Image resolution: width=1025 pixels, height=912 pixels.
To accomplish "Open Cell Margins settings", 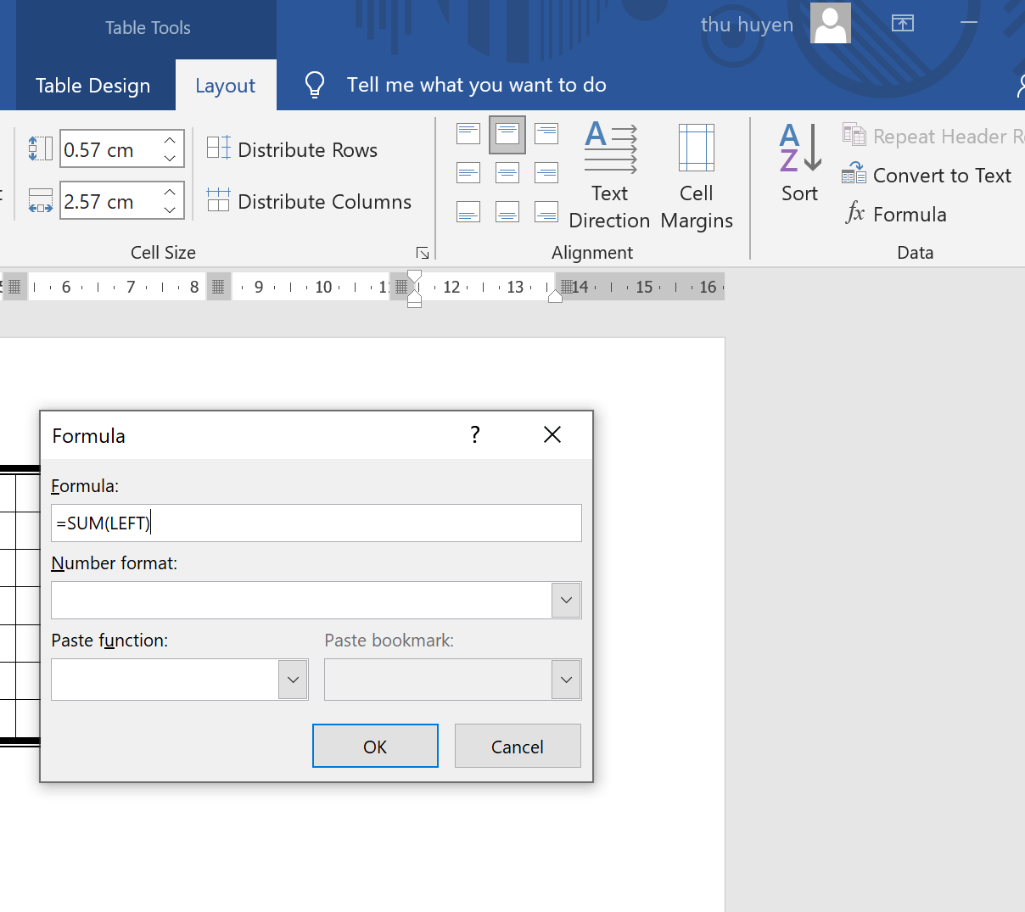I will tap(697, 176).
